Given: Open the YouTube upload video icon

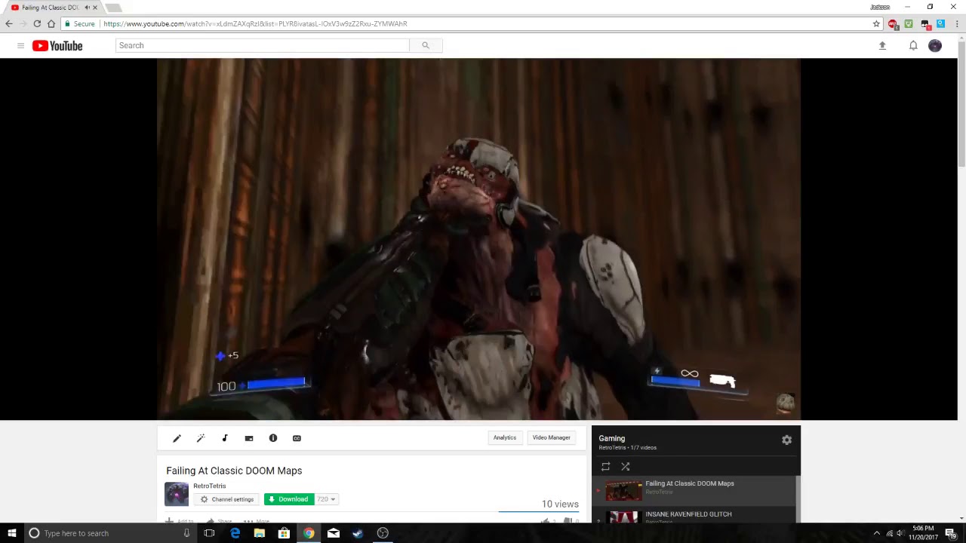Looking at the screenshot, I should (x=882, y=46).
